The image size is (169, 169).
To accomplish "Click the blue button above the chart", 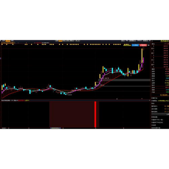I will point(135,45).
